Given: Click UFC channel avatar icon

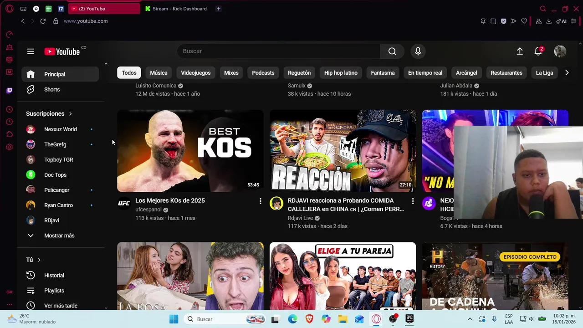Looking at the screenshot, I should tap(124, 203).
